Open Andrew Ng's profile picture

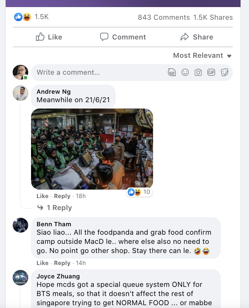[20, 93]
